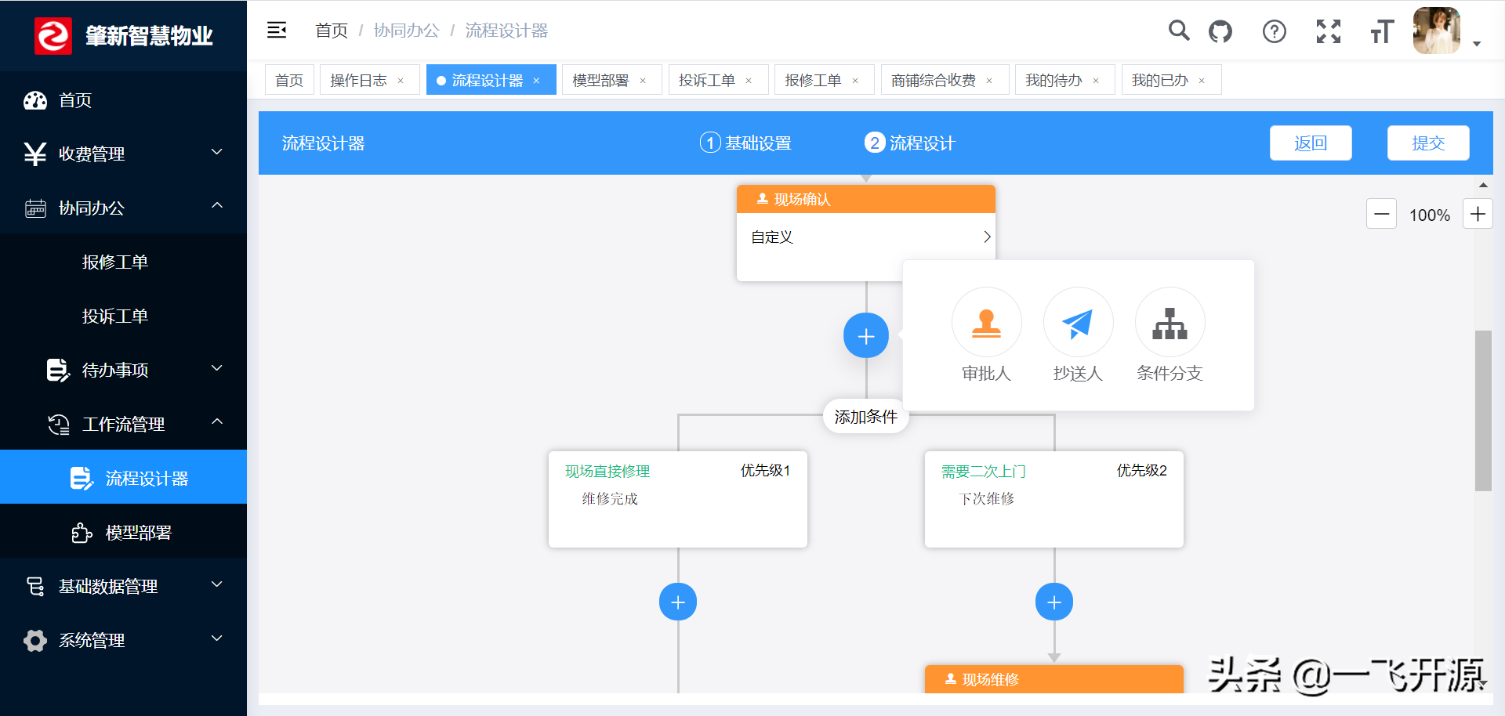
Task: Open the avatar dropdown arrow
Action: click(1477, 44)
